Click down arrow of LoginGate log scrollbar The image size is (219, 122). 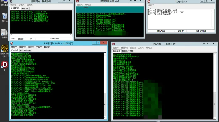click(213, 28)
